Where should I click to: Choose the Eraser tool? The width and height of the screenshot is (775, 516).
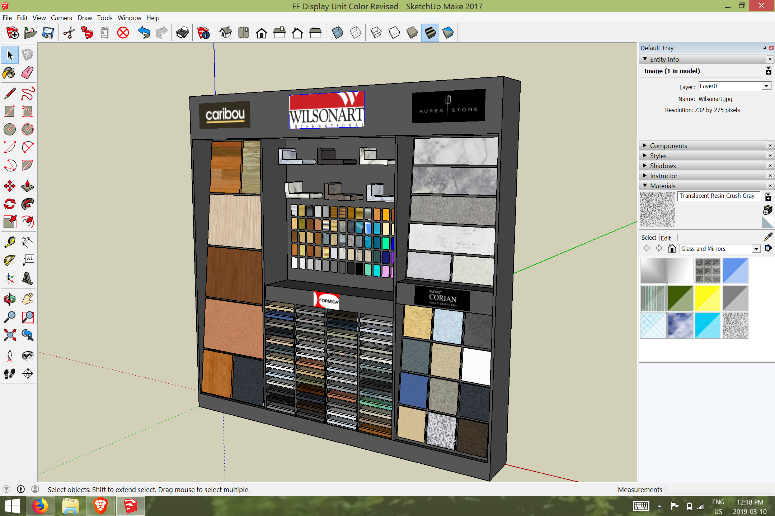(28, 73)
